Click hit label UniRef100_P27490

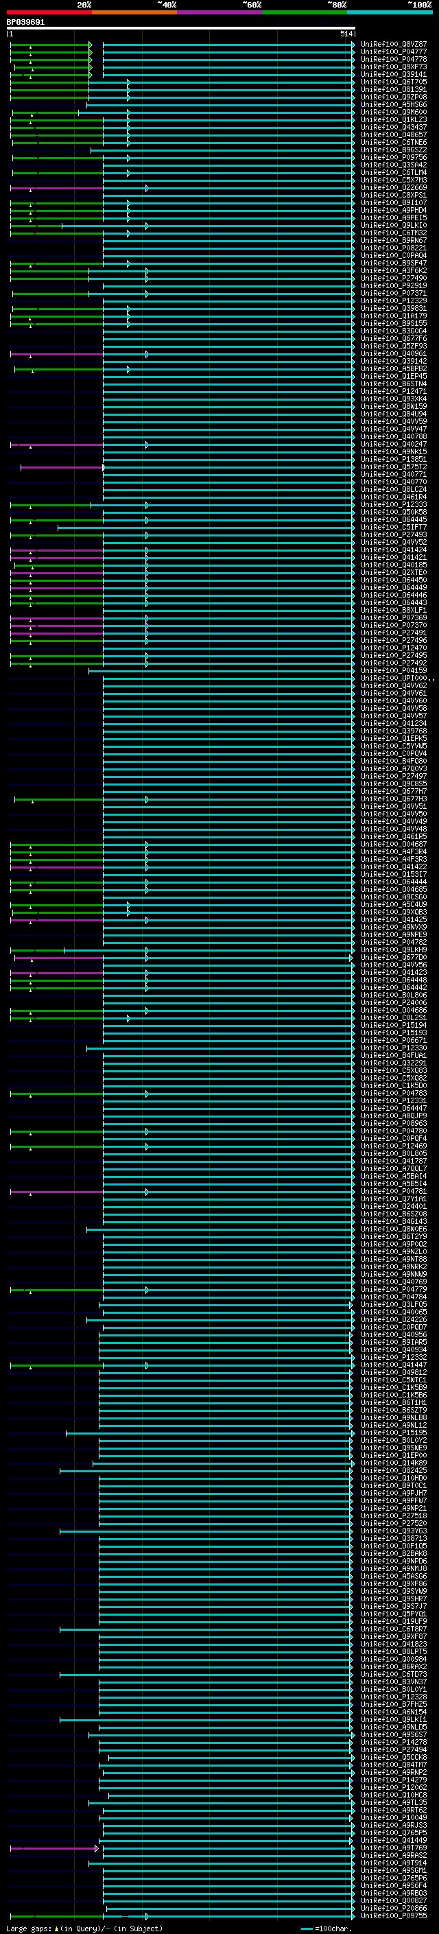click(x=394, y=279)
